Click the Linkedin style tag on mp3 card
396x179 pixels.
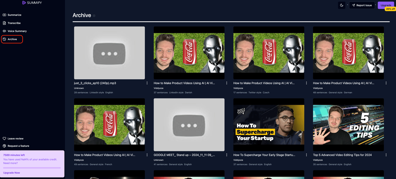[97, 93]
